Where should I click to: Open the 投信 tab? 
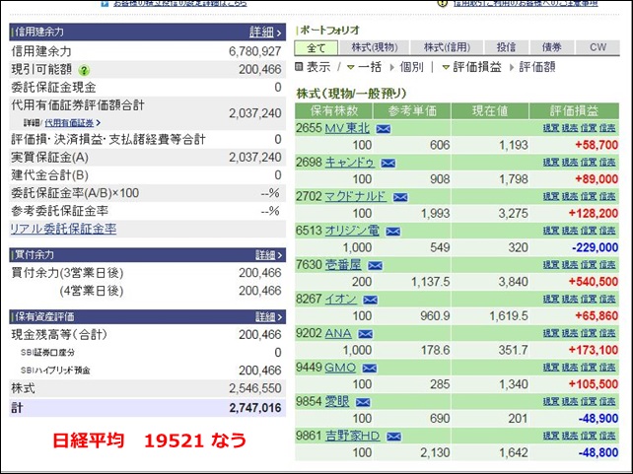pyautogui.click(x=506, y=47)
